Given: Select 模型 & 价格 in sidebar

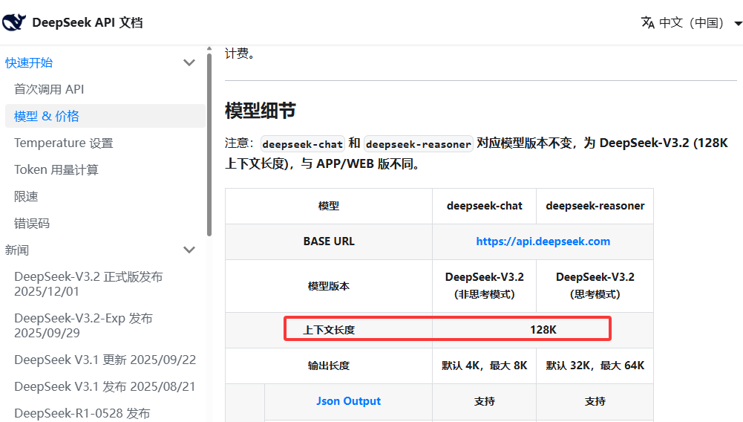Looking at the screenshot, I should point(47,116).
